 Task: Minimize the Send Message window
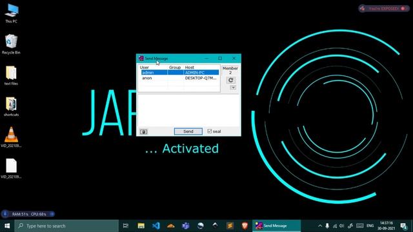(x=206, y=58)
